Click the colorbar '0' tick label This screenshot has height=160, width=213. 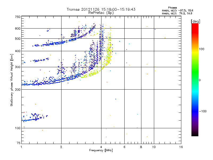pyautogui.click(x=199, y=80)
